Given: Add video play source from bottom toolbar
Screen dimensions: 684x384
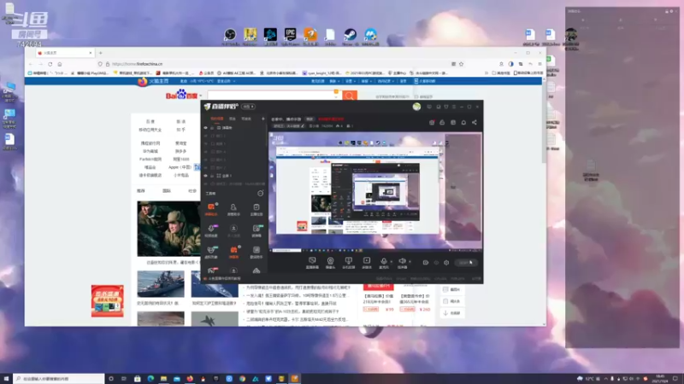Looking at the screenshot, I should click(x=367, y=262).
